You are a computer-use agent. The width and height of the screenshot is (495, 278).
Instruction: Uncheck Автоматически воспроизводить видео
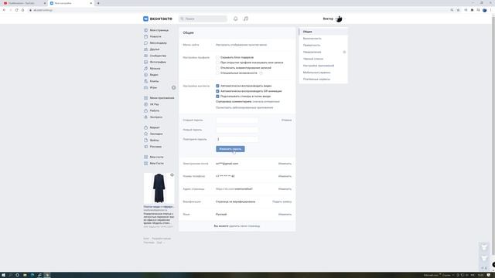coord(217,86)
